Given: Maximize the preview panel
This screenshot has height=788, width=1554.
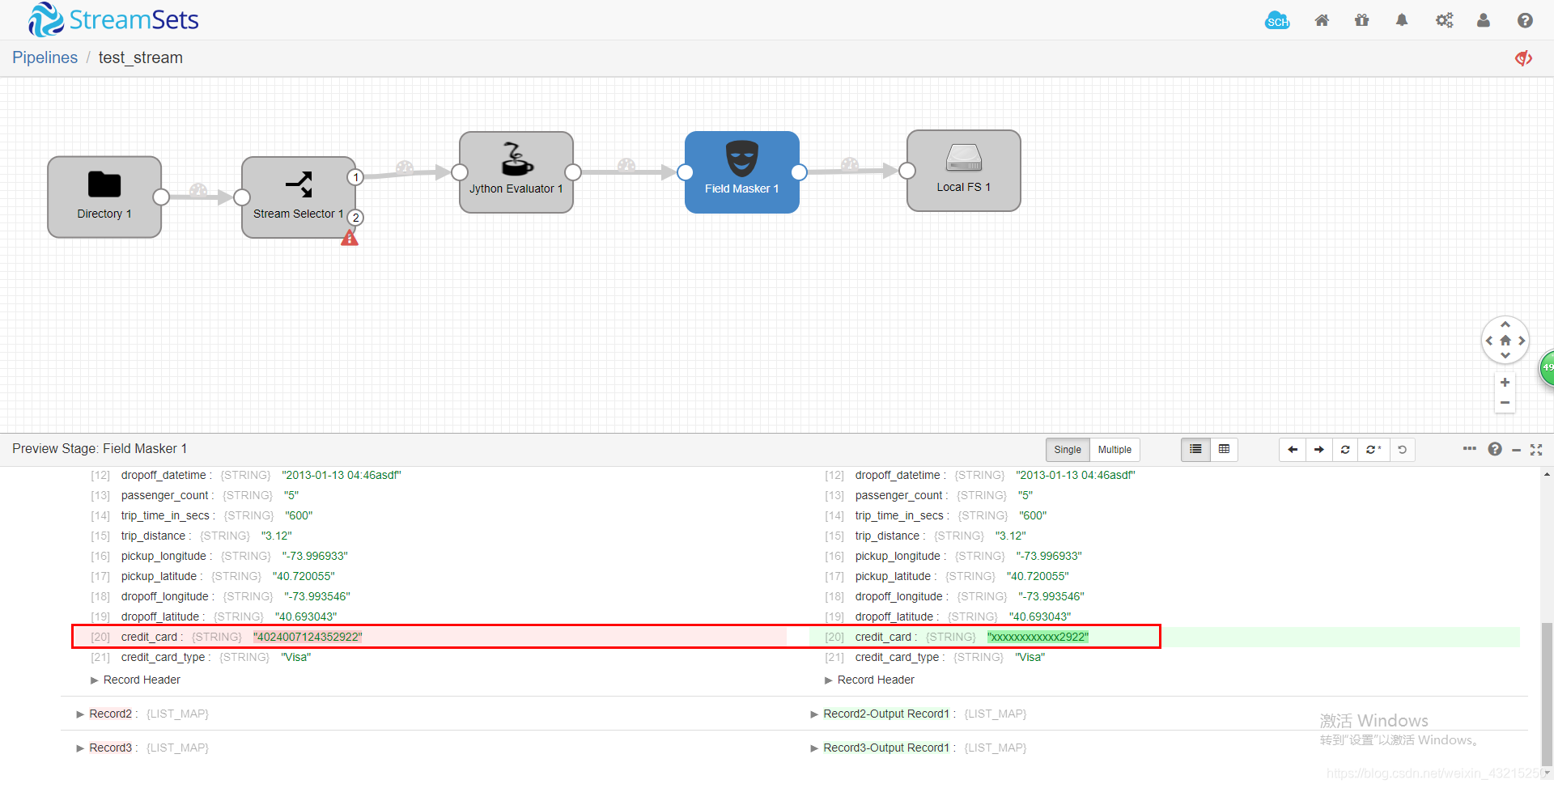Looking at the screenshot, I should click(1536, 450).
